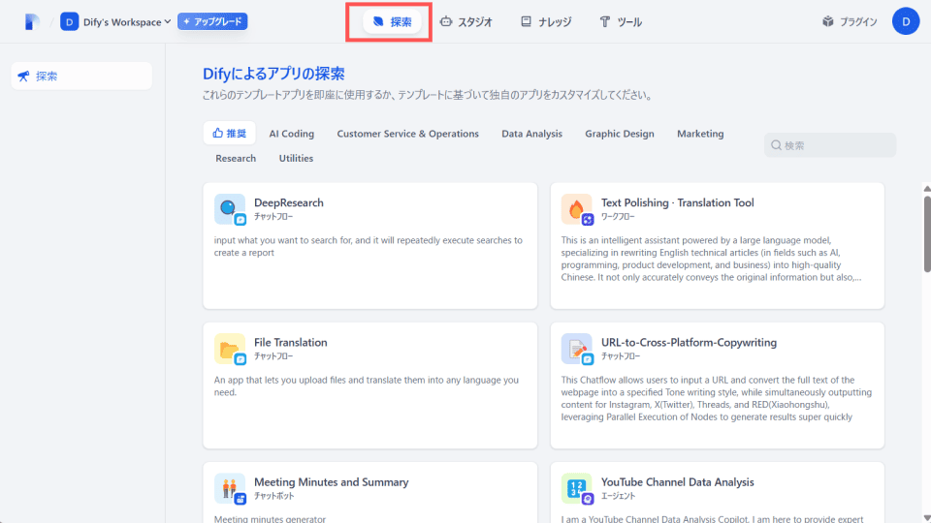Switch to the スタジオ Studio tab

(x=466, y=22)
